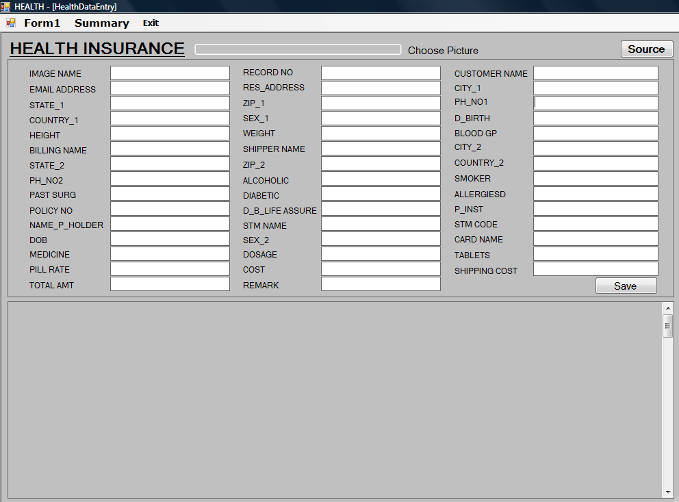The height and width of the screenshot is (502, 679).
Task: Select the NAME_P_HOLDER input field
Action: 170,224
